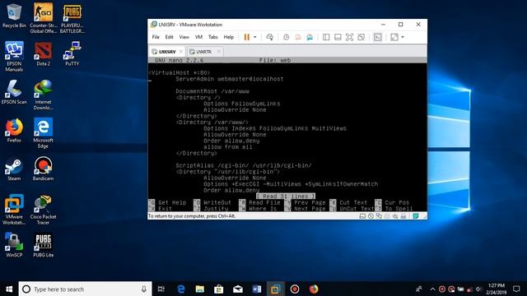Select Microsoft Edge desktop icon

click(43, 133)
